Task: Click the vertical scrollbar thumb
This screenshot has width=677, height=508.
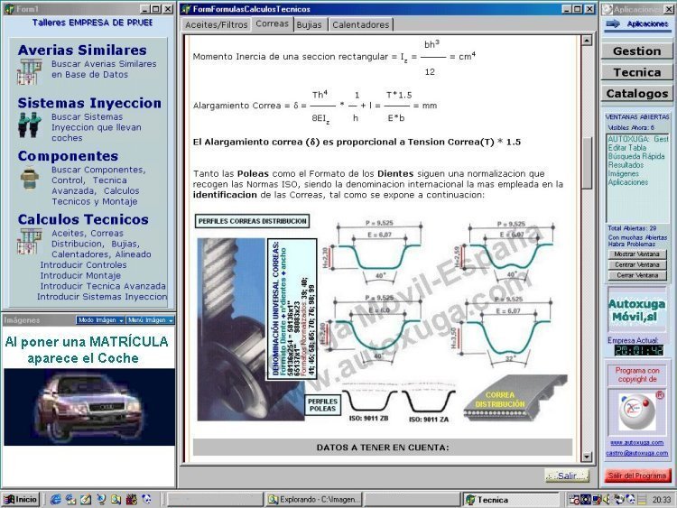Action: click(x=587, y=163)
